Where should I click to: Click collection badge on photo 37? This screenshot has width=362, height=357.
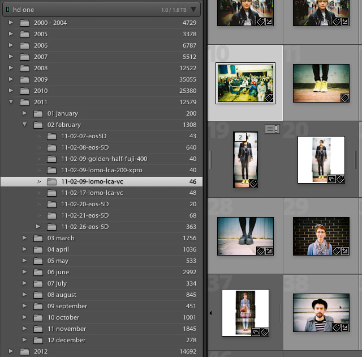point(256,332)
